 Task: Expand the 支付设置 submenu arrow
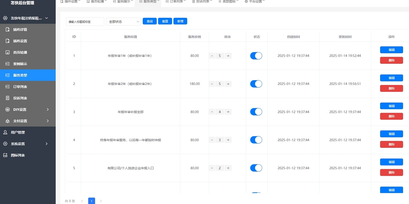(x=47, y=121)
